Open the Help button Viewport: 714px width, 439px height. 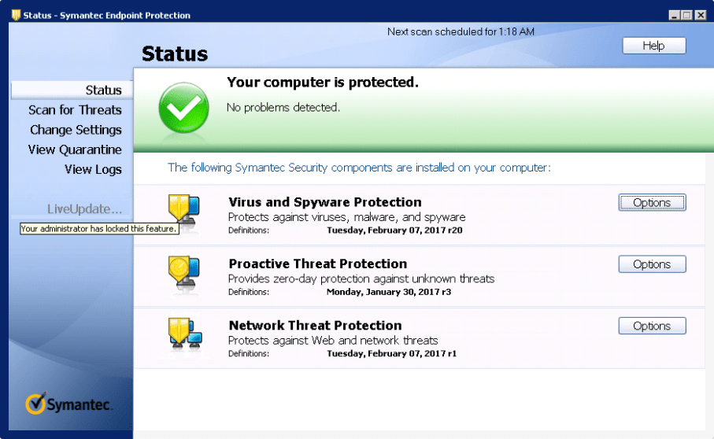coord(654,46)
